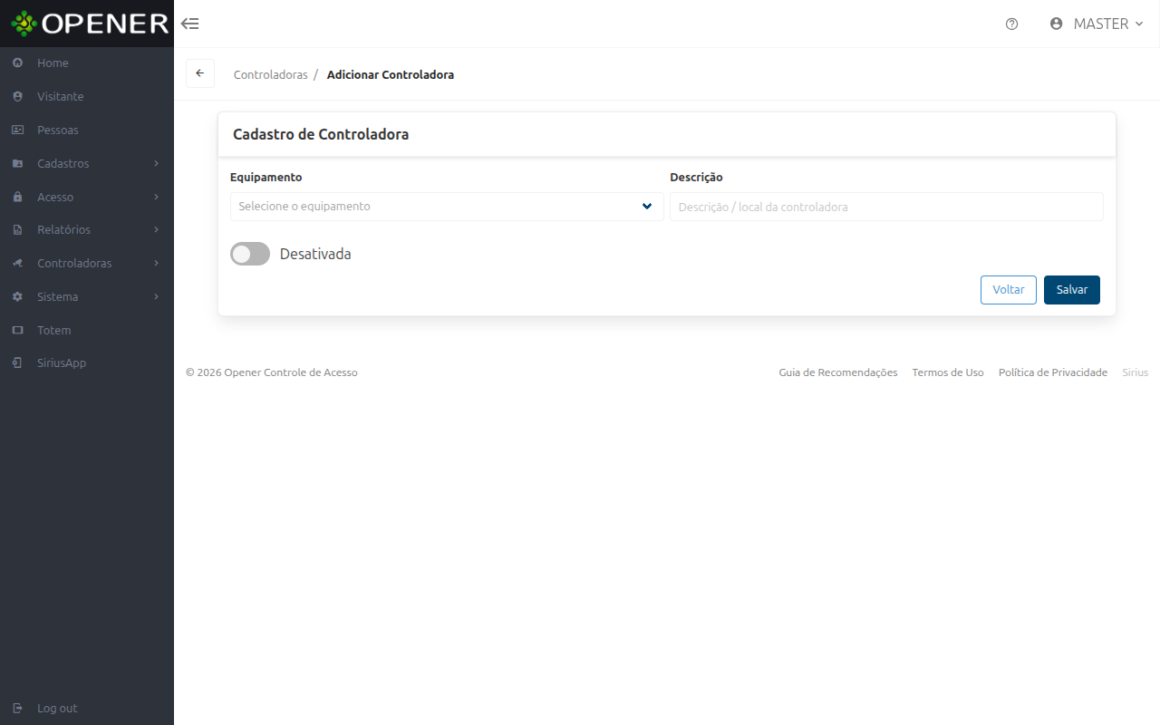Open the Política de Privacidade link

pos(1053,372)
